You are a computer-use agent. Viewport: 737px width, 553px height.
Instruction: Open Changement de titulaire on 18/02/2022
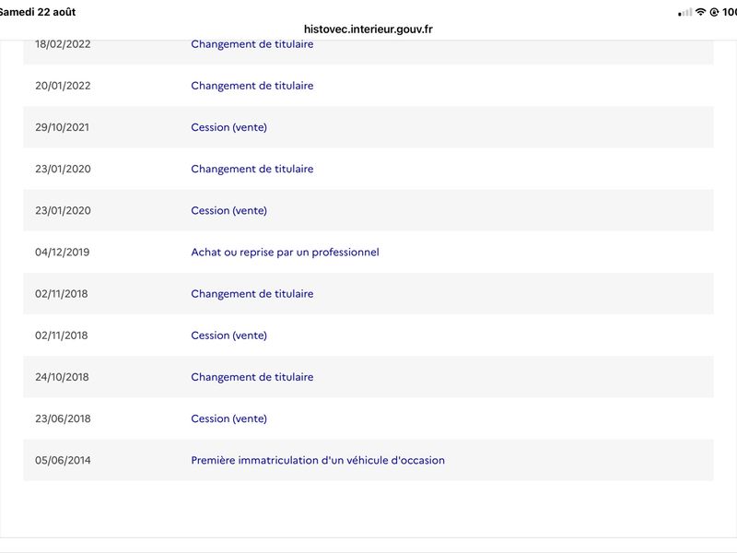[252, 44]
